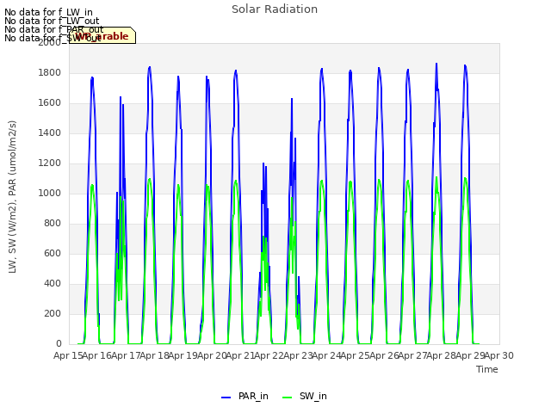Click the Apr 15 x-axis tick label
The width and height of the screenshot is (551, 413).
pos(68,355)
